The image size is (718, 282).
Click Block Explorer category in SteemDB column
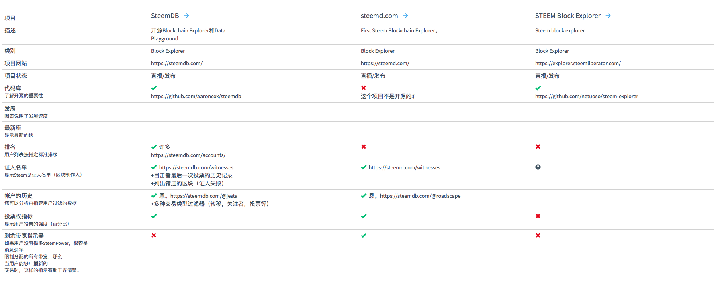click(x=168, y=51)
